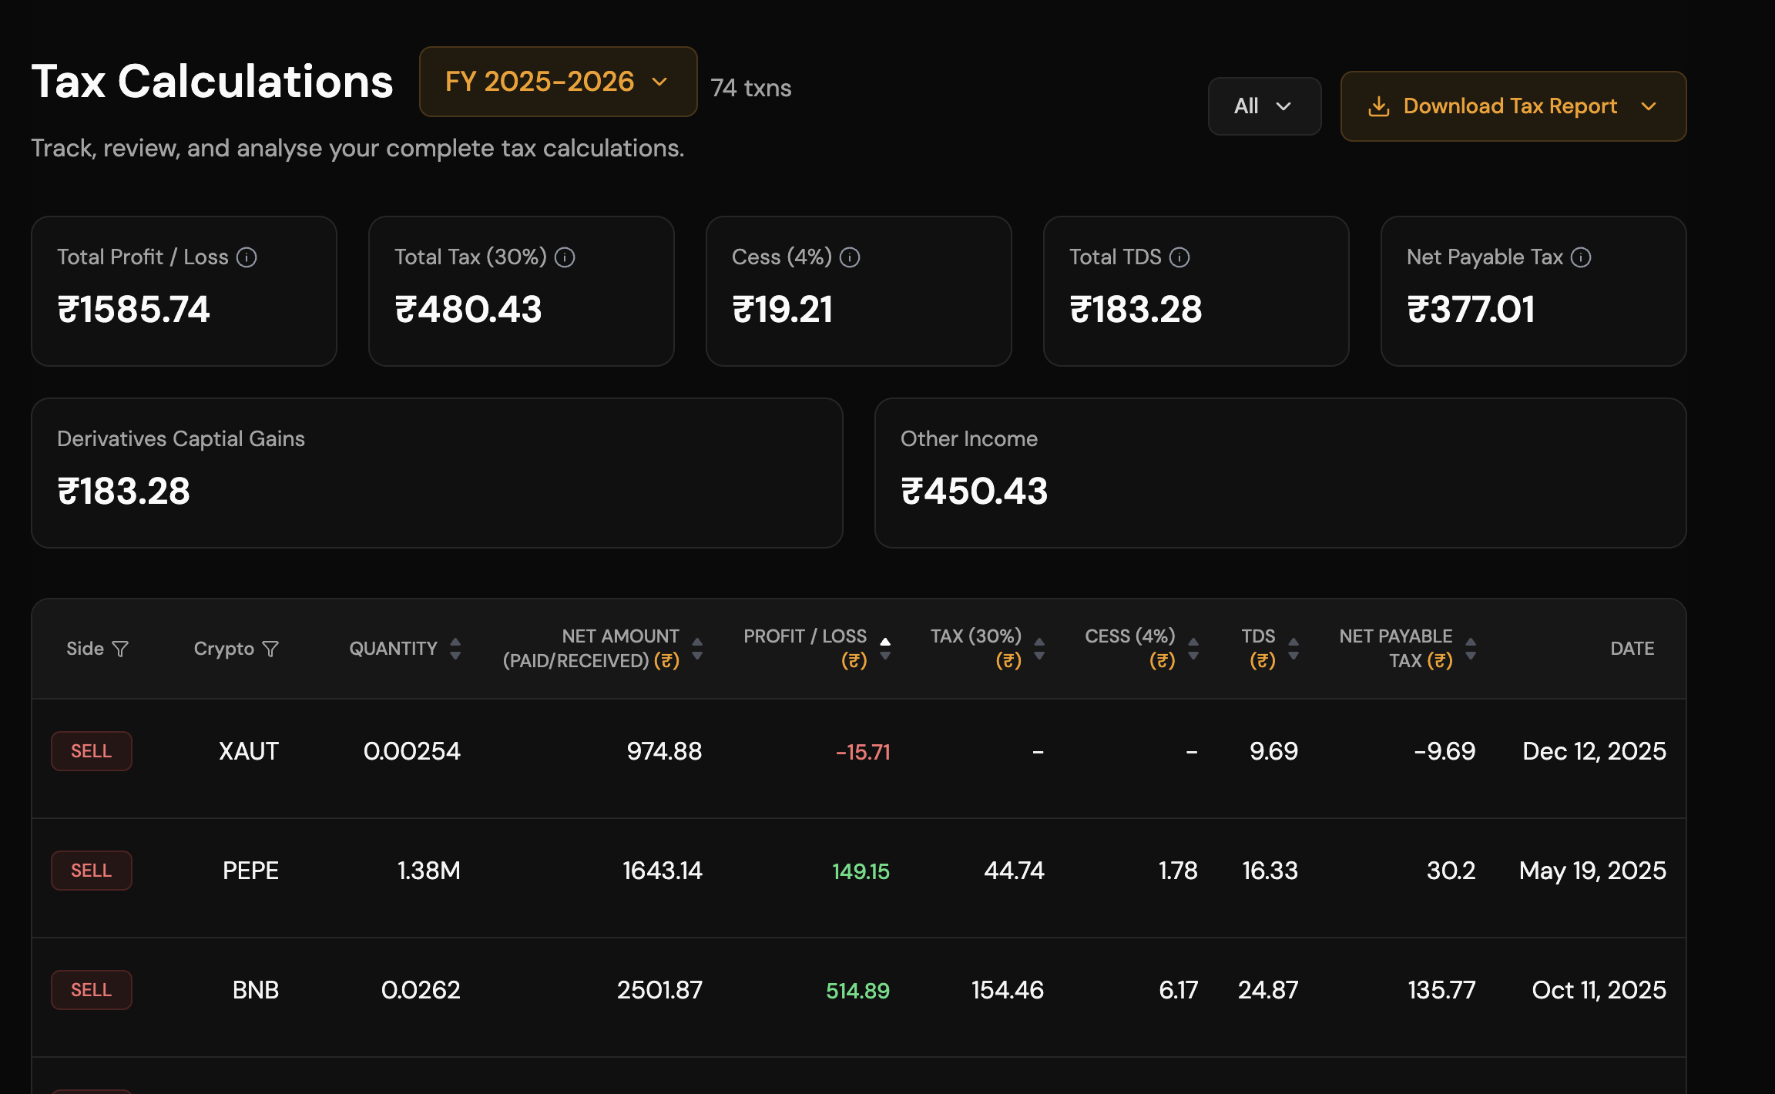The width and height of the screenshot is (1775, 1094).
Task: Click the 149.15 profit value in PEPE row
Action: tap(861, 871)
